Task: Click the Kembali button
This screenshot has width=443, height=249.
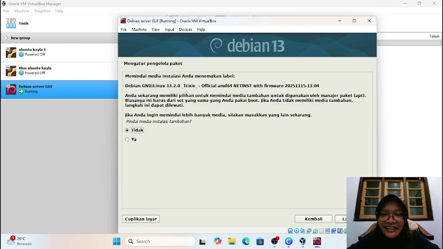Action: pos(314,219)
